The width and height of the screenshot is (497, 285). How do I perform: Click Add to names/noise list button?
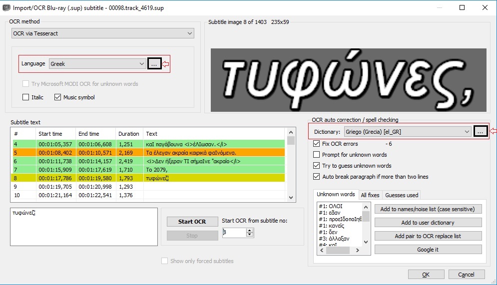(x=428, y=209)
